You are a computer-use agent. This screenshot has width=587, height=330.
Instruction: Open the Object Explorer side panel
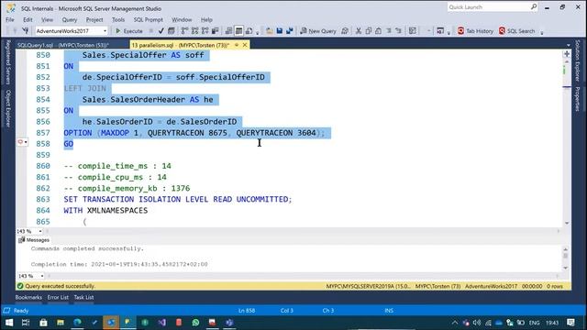tap(8, 108)
